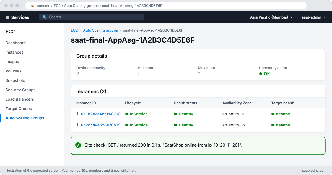This screenshot has height=175, width=332.
Task: Click saatvedha.com in the footer
Action: 315,171
